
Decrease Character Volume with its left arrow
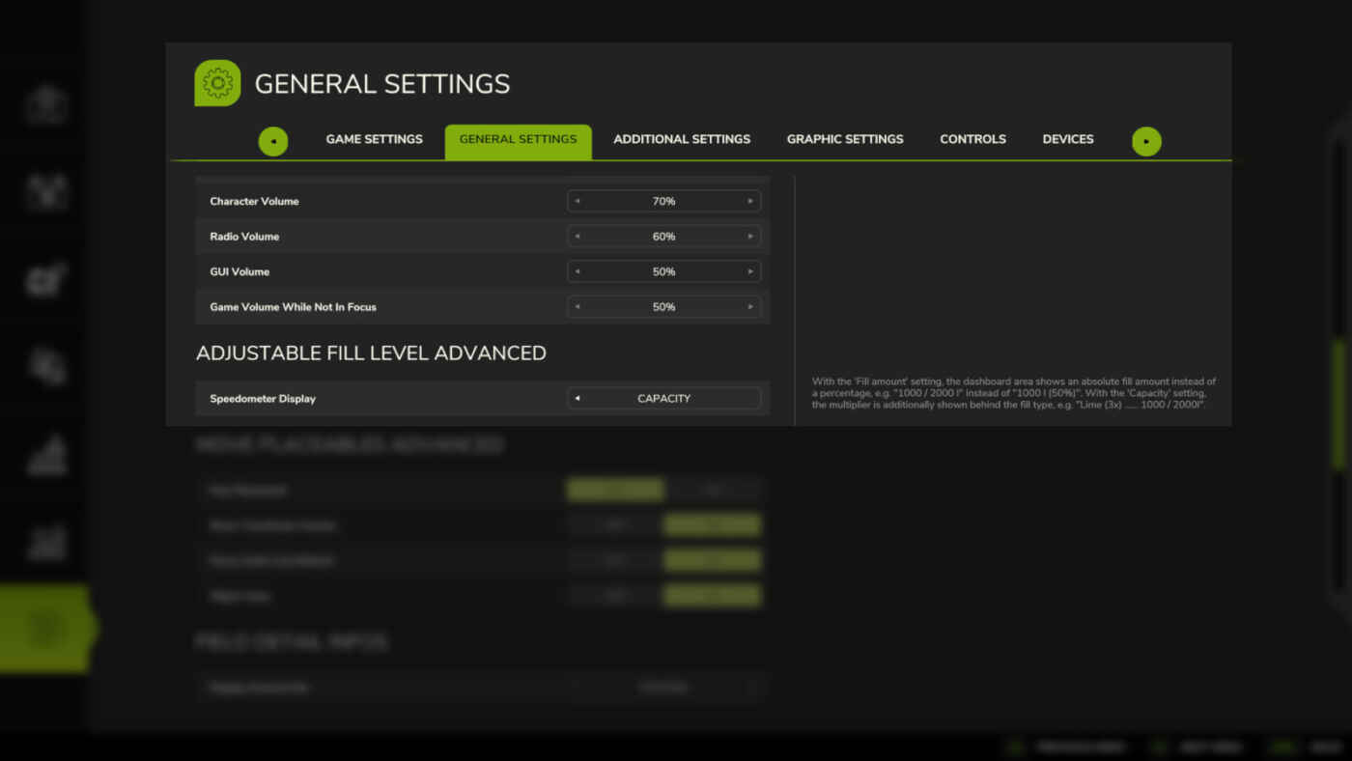tap(577, 201)
